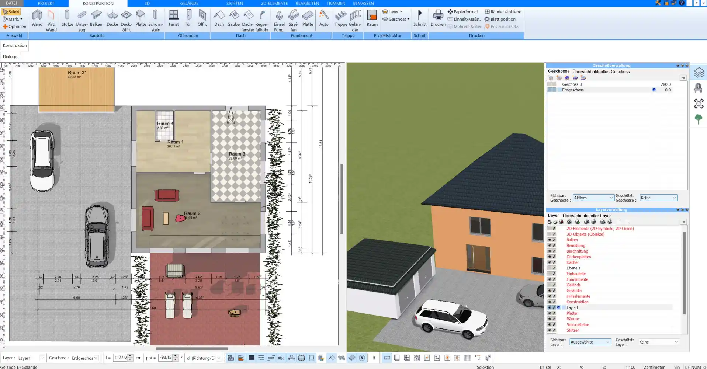
Task: Open the tree plants sidebar icon
Action: point(699,119)
